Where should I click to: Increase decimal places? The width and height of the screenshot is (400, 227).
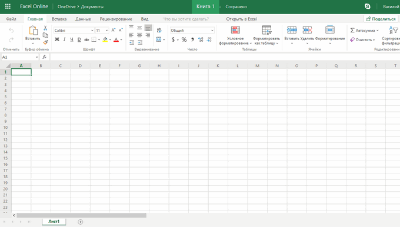201,39
